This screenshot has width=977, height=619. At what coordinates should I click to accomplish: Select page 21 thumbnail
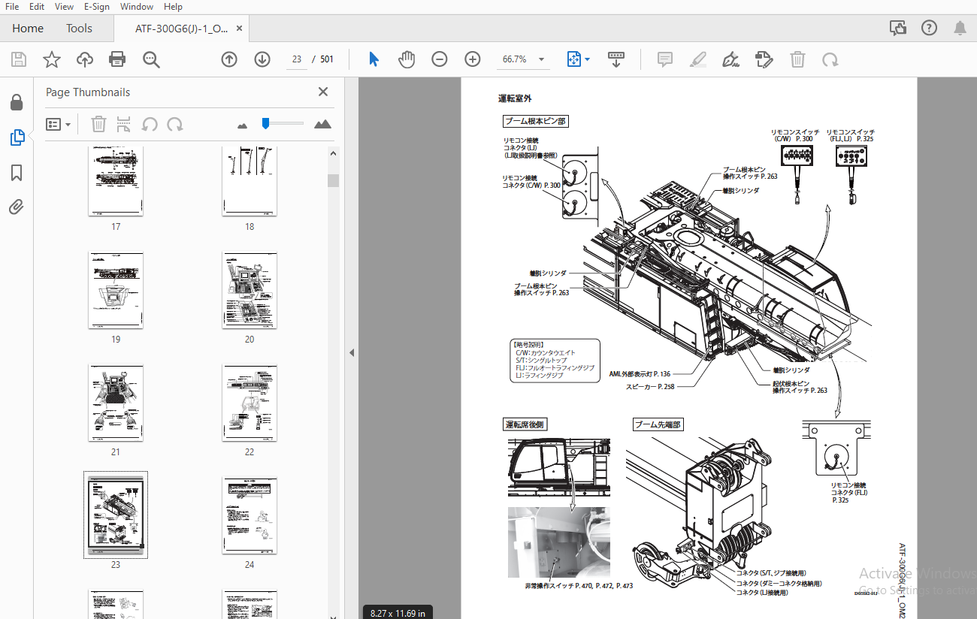coord(116,403)
